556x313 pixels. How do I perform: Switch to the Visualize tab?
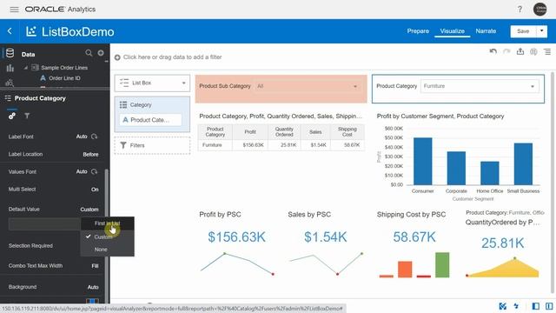452,31
